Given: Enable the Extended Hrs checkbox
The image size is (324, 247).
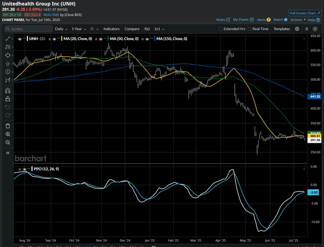Looking at the screenshot, I should click(221, 29).
